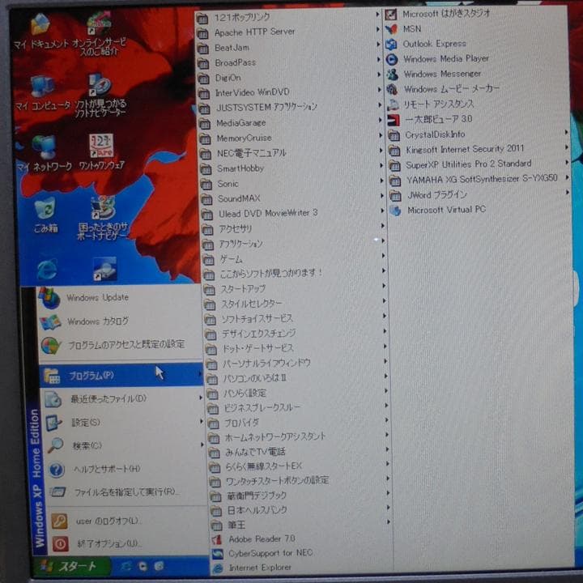Click the スタート button
This screenshot has height=583, width=583.
tap(70, 566)
